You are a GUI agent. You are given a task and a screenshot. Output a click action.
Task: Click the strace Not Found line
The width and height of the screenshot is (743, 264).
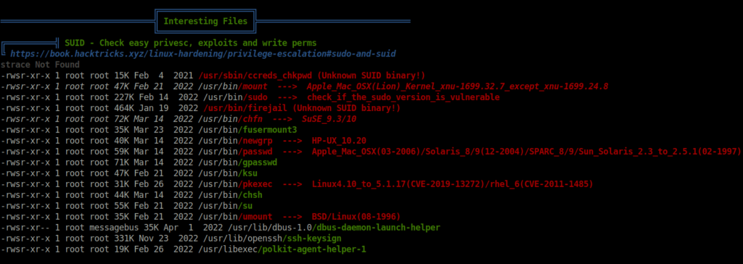(x=40, y=65)
